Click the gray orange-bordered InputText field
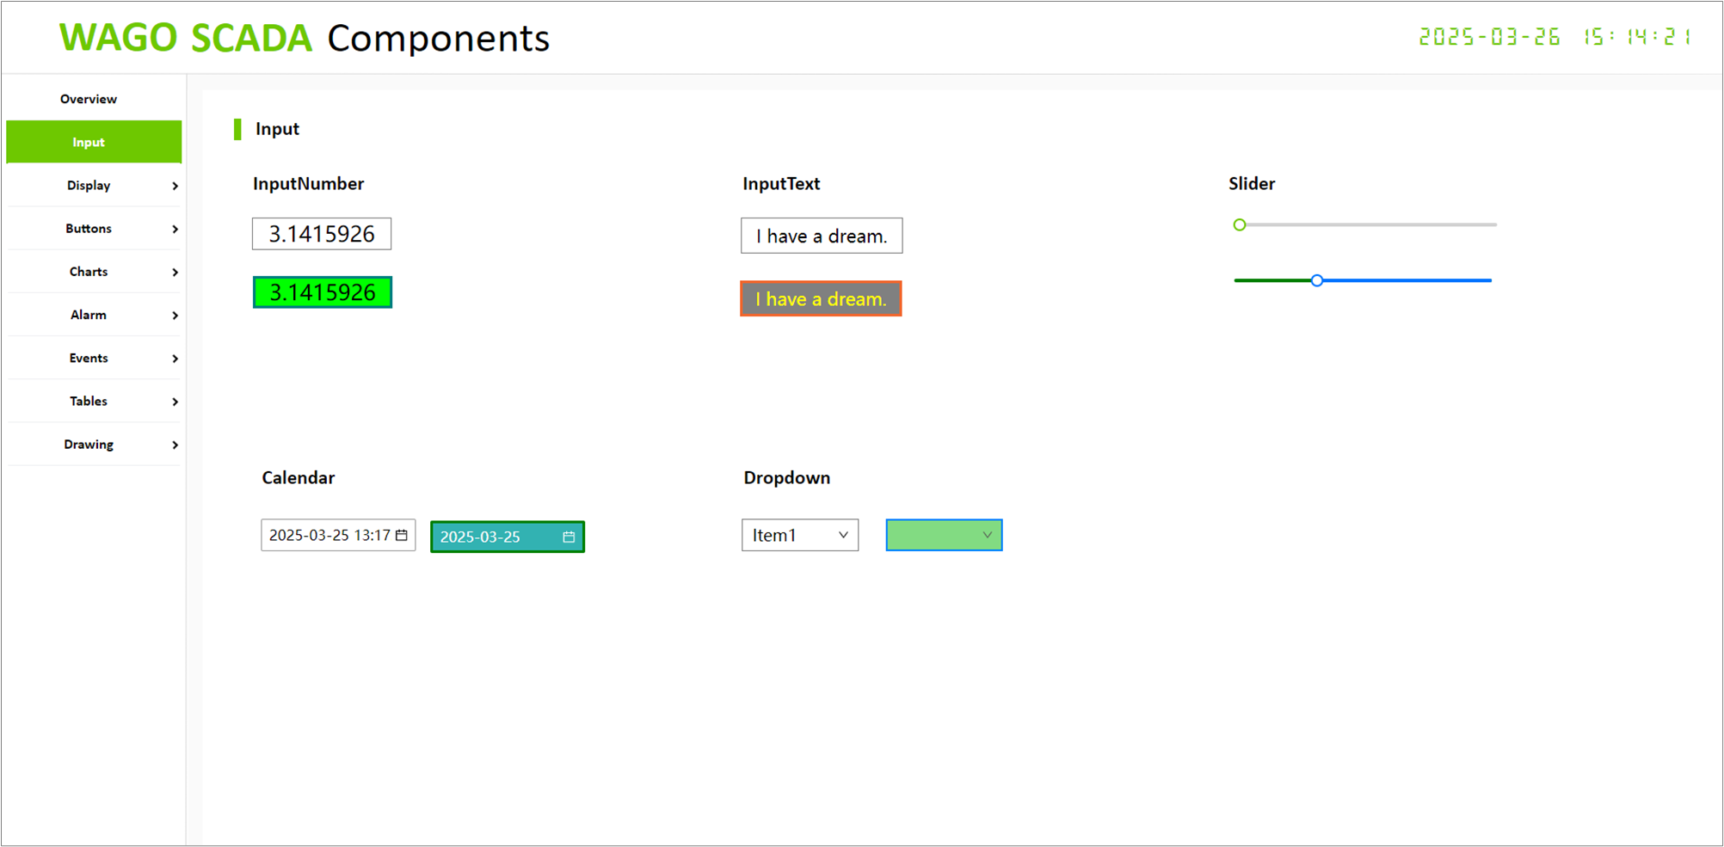 tap(821, 299)
